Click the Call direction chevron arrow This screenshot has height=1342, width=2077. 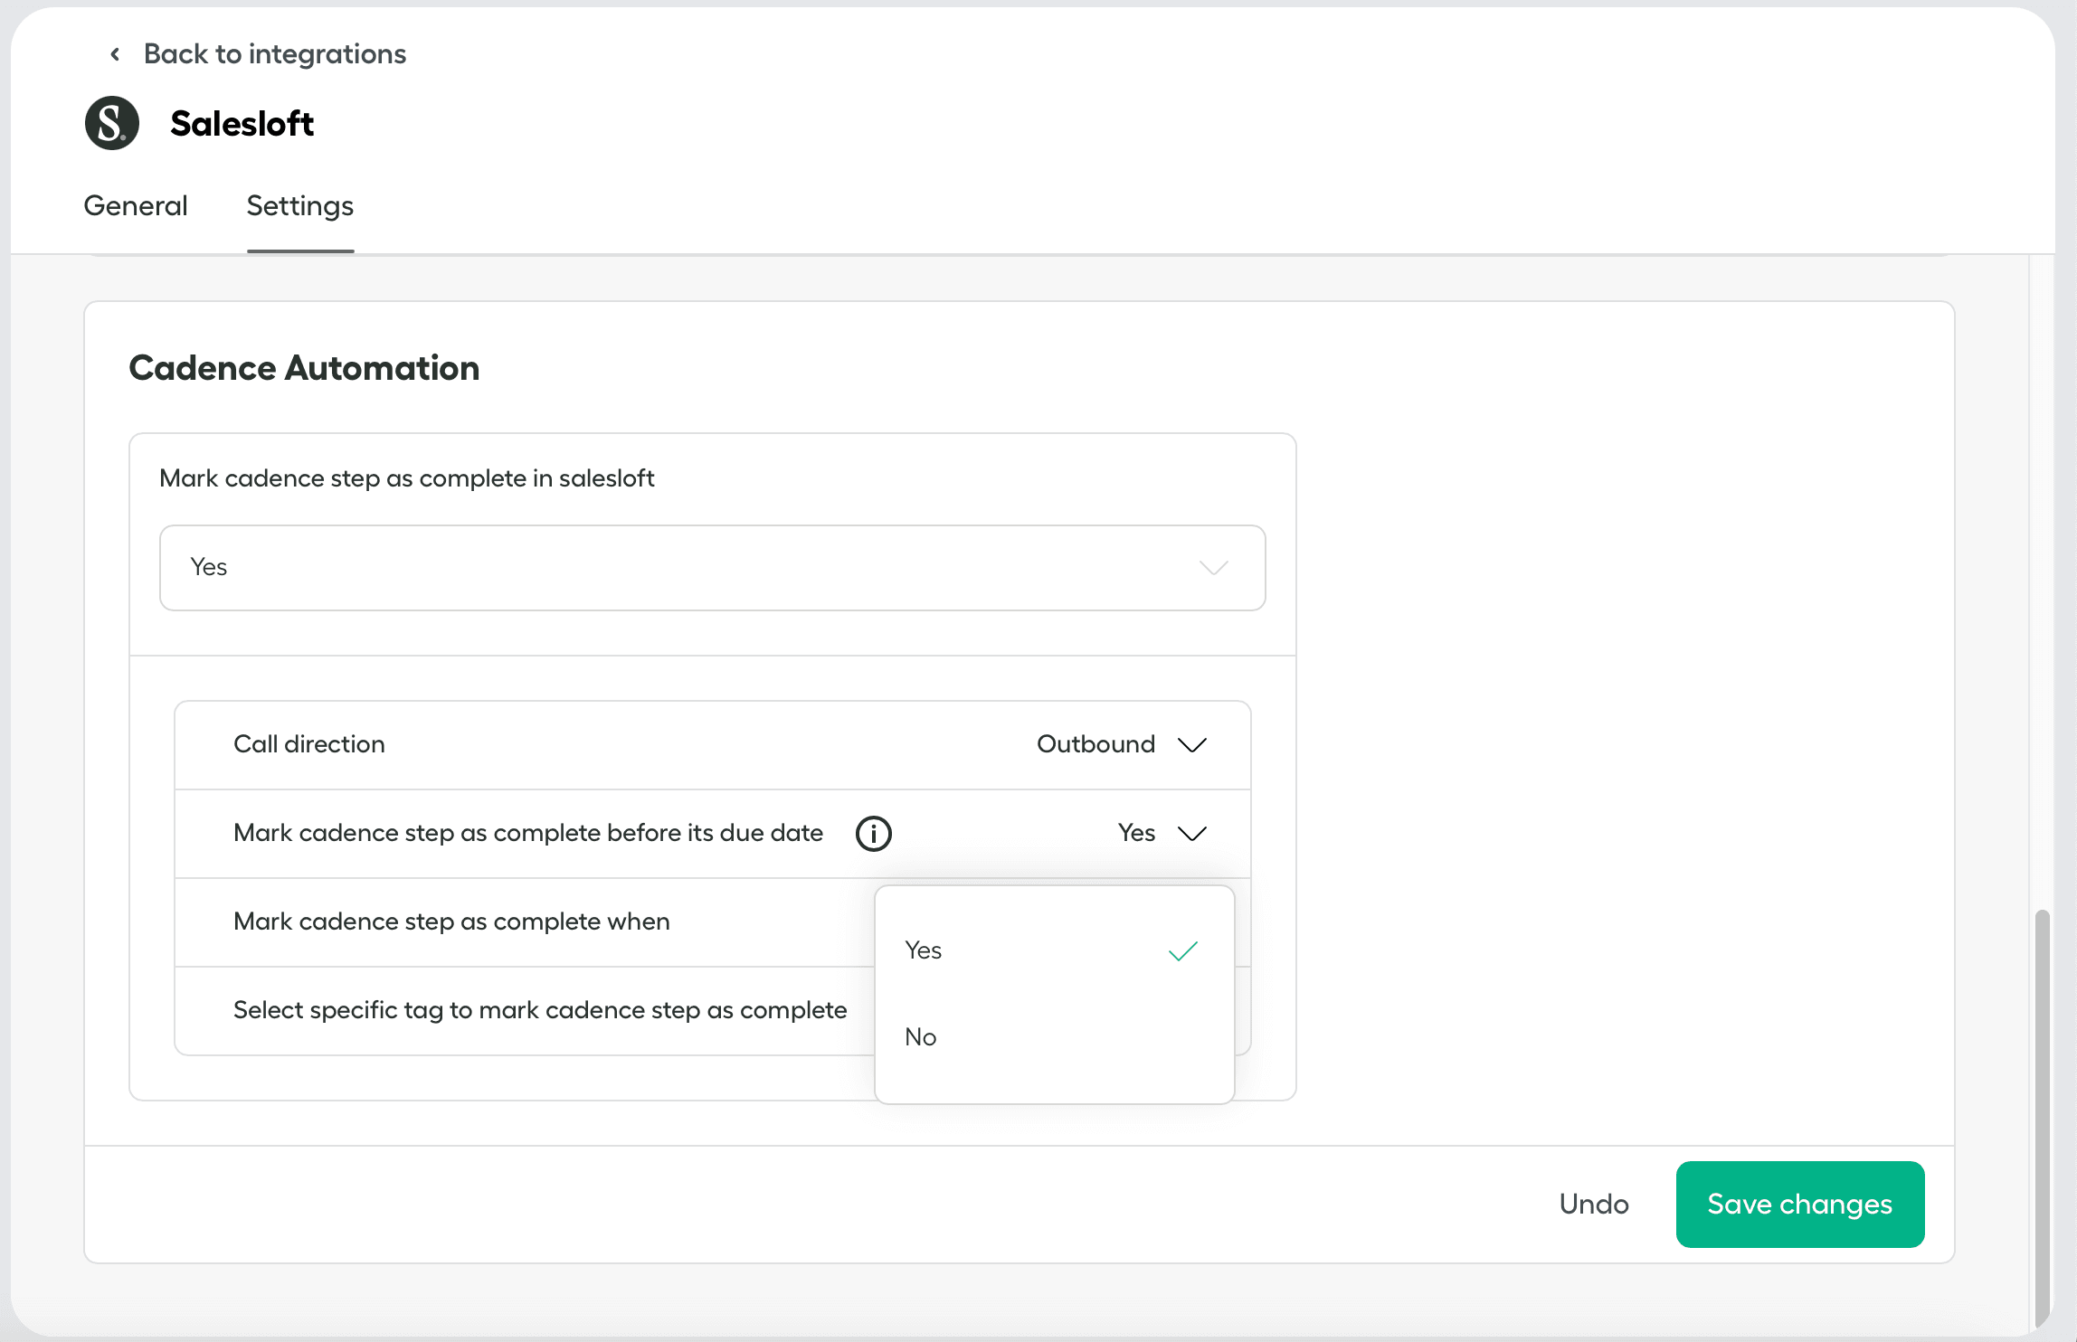pyautogui.click(x=1192, y=744)
